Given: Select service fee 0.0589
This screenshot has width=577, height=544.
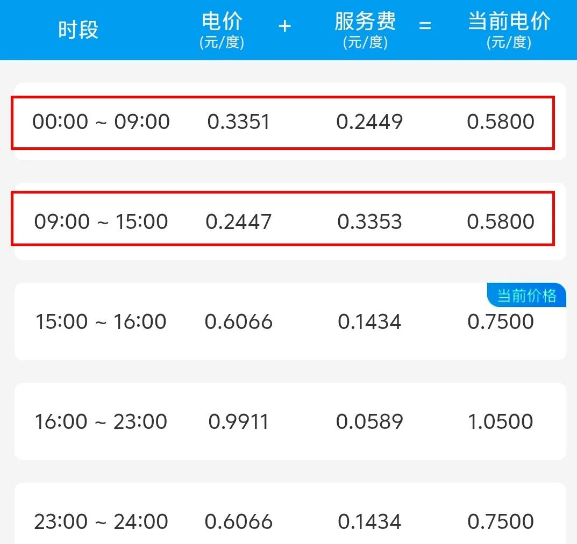Looking at the screenshot, I should coord(369,421).
